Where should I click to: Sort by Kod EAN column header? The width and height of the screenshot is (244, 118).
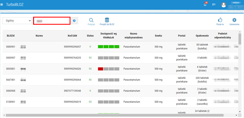(x=72, y=36)
